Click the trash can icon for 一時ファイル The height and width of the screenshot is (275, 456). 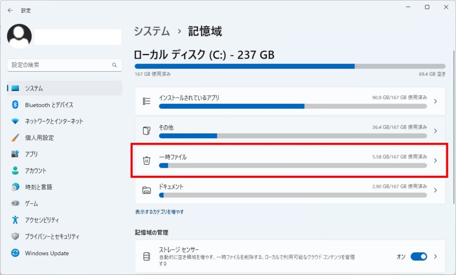[147, 161]
